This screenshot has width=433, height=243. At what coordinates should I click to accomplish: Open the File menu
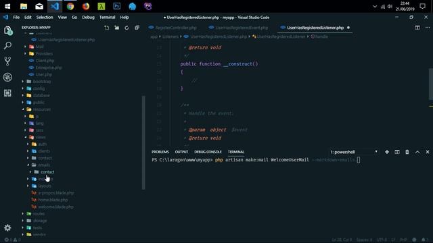coord(16,17)
